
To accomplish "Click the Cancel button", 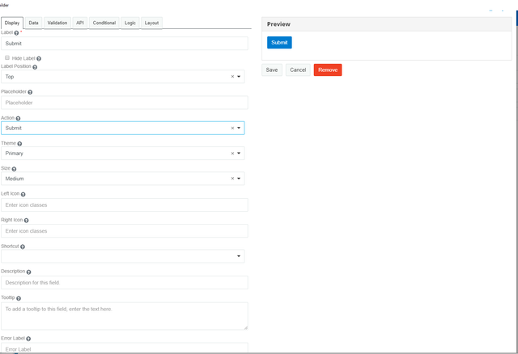I will click(298, 70).
